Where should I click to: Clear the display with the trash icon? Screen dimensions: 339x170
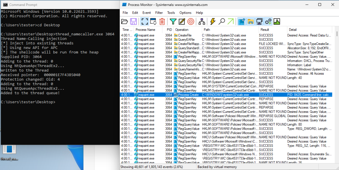162,22
